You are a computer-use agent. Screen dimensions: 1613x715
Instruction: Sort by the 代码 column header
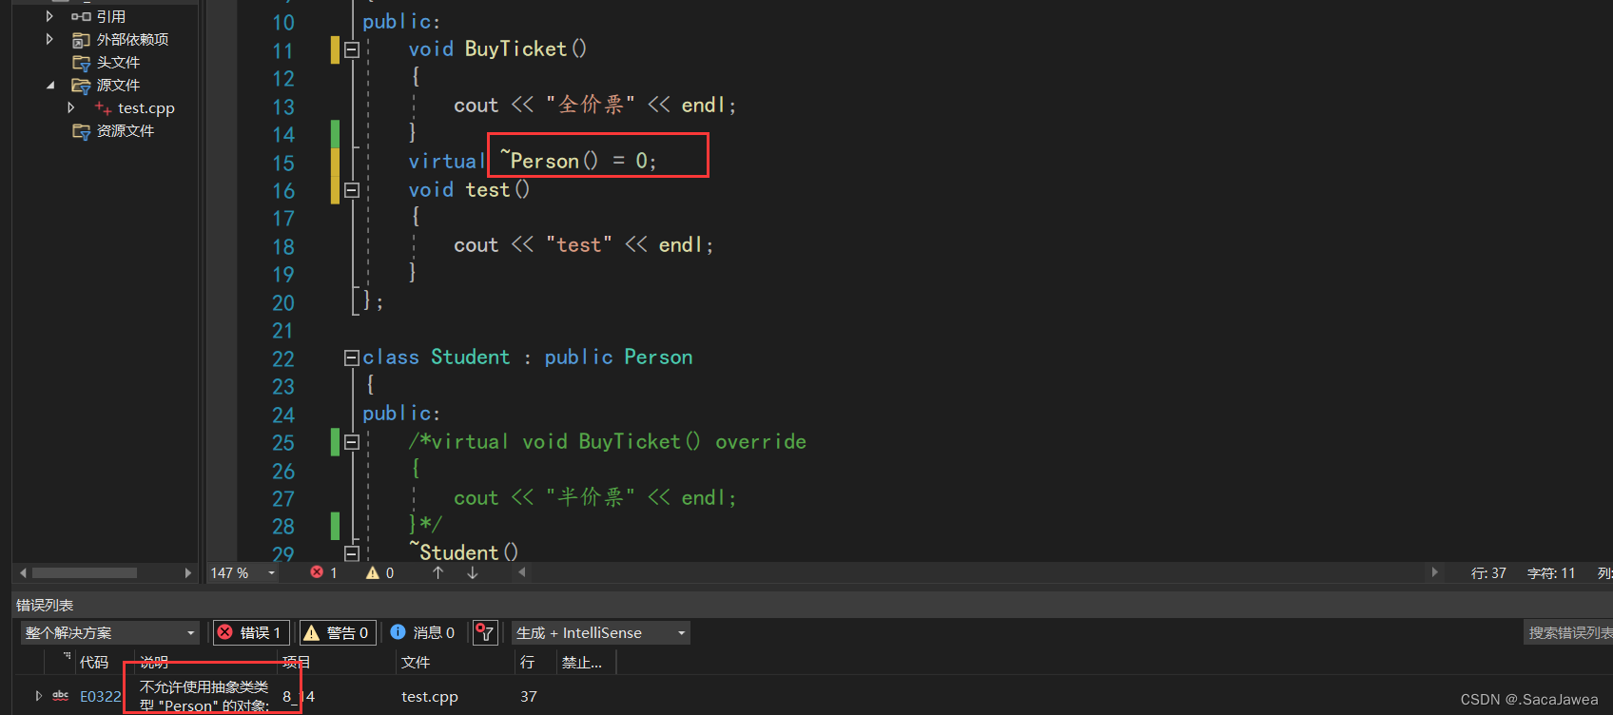[x=94, y=662]
